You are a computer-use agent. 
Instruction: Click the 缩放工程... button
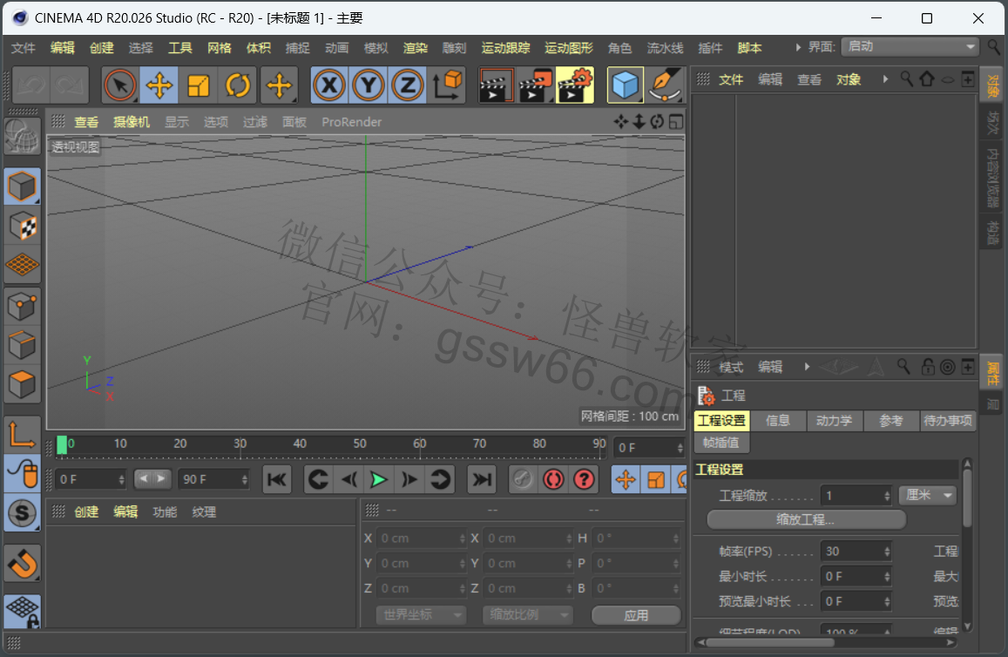point(806,520)
